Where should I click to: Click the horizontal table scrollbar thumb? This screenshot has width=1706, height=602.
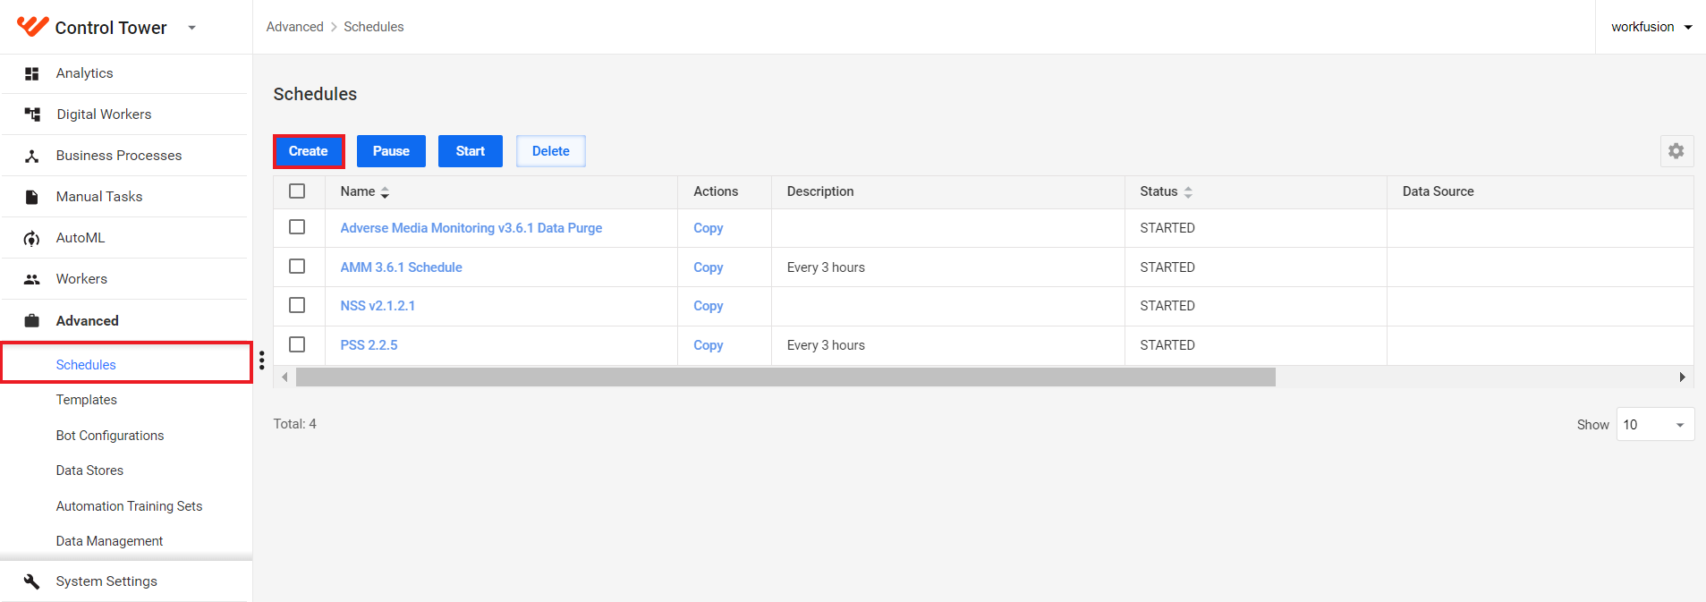(785, 377)
